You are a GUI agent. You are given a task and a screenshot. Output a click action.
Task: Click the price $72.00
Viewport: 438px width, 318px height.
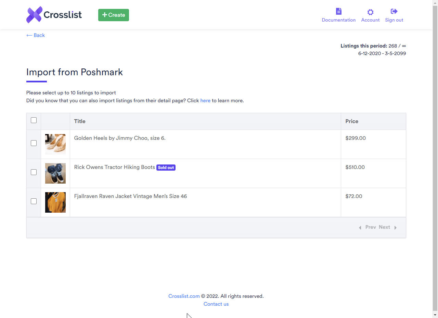click(x=354, y=196)
